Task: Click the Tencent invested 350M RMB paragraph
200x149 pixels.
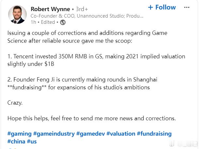Action: (x=96, y=60)
